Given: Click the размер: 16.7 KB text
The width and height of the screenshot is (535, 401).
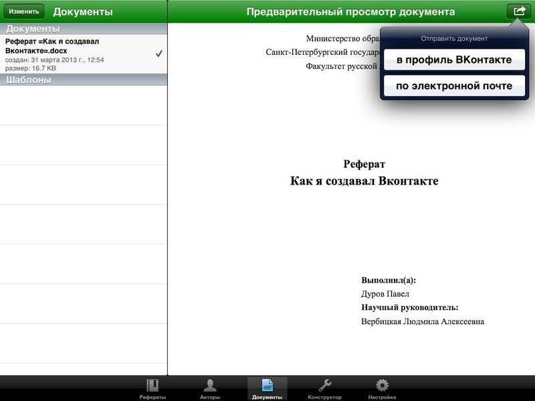Looking at the screenshot, I should pos(30,68).
